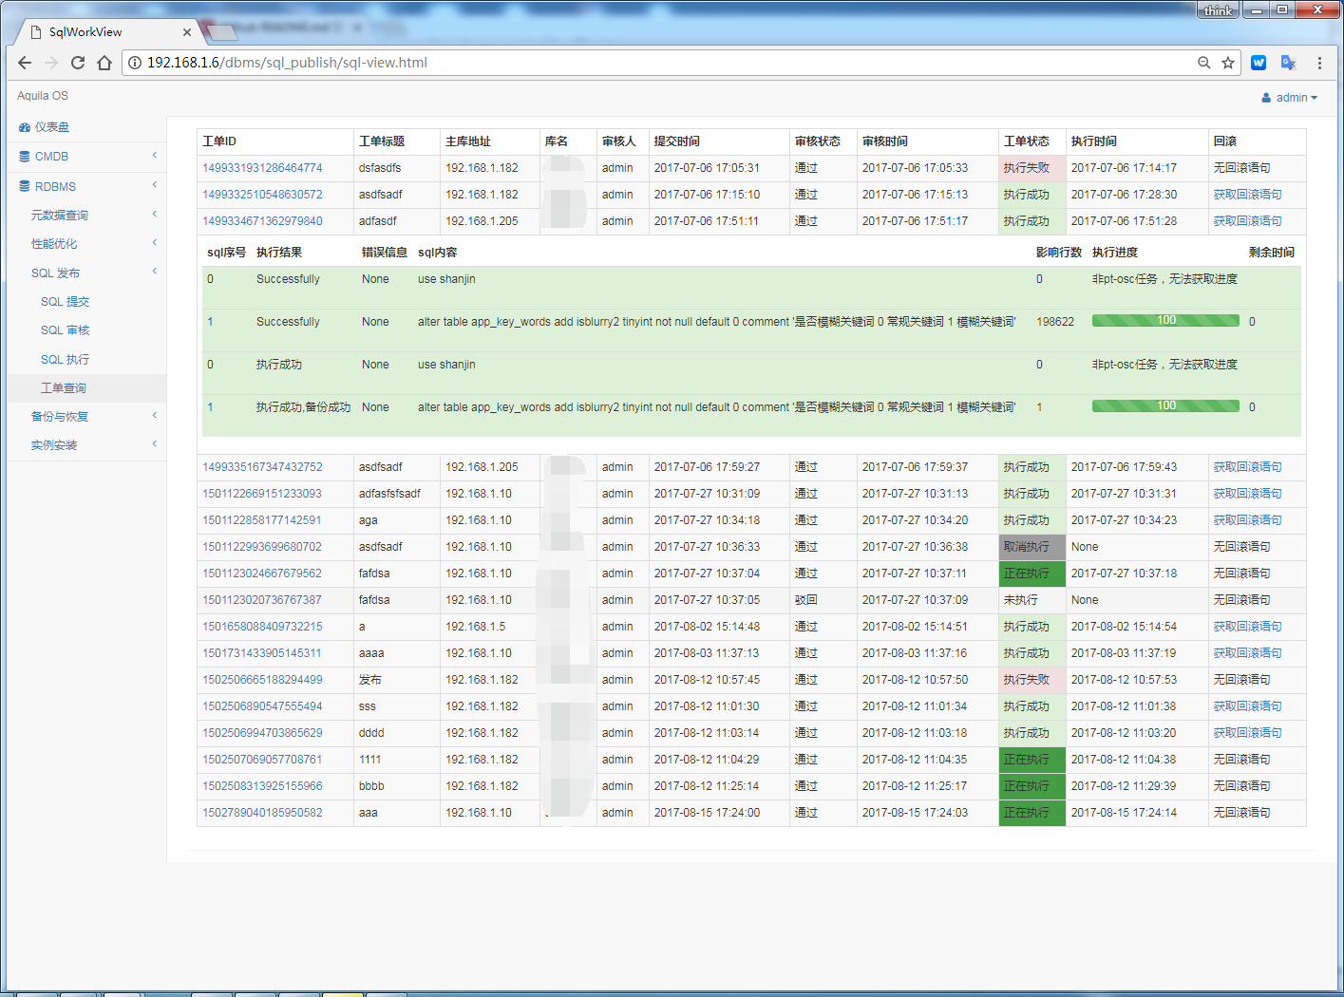Click the site info icon in address bar

click(135, 63)
